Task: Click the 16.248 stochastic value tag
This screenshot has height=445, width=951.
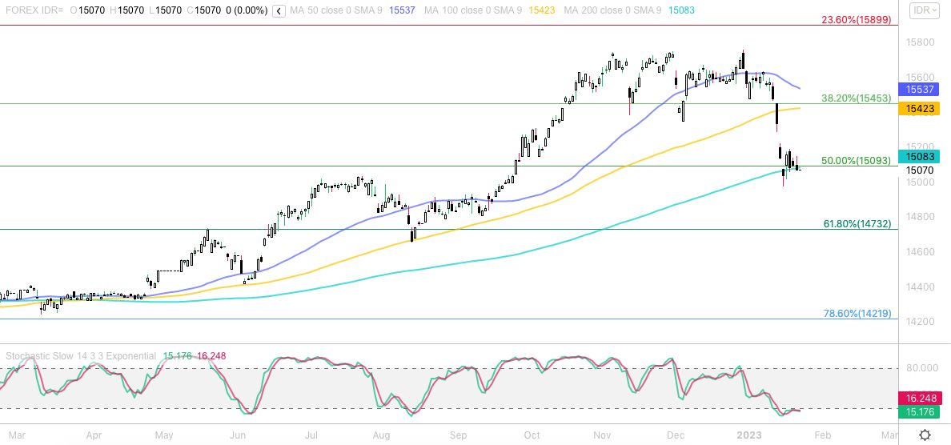Action: [x=918, y=399]
